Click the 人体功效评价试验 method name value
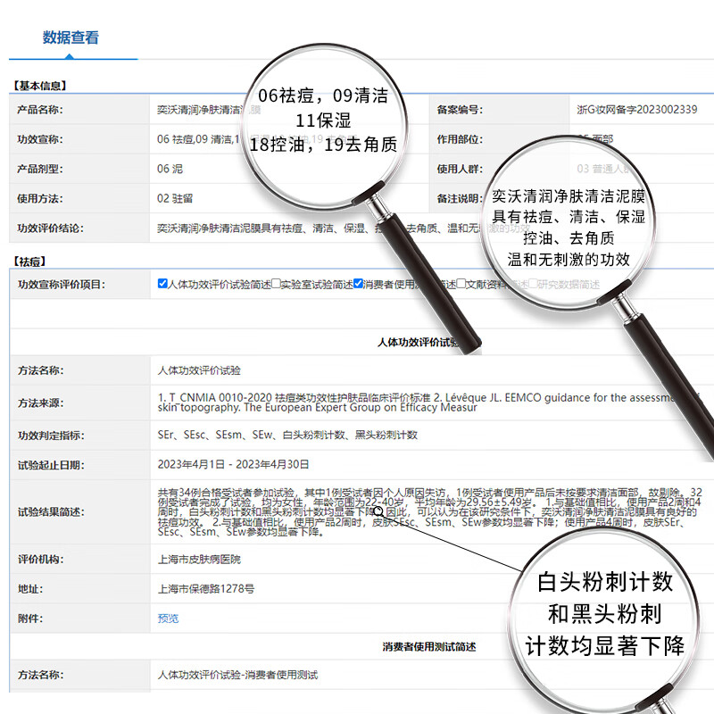714x714 pixels. click(x=199, y=370)
